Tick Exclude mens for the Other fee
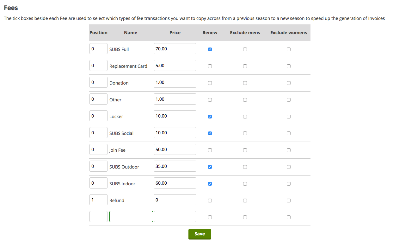Viewport: 393px width, 249px height. (x=245, y=100)
